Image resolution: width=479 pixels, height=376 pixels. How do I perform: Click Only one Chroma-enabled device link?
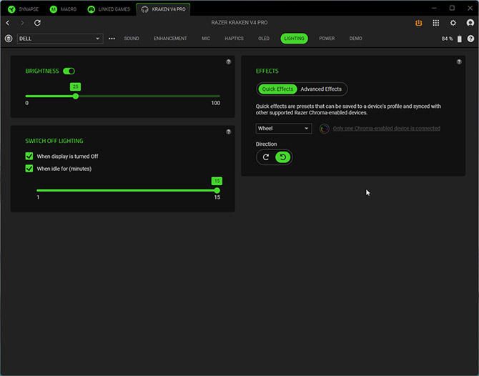pos(387,128)
